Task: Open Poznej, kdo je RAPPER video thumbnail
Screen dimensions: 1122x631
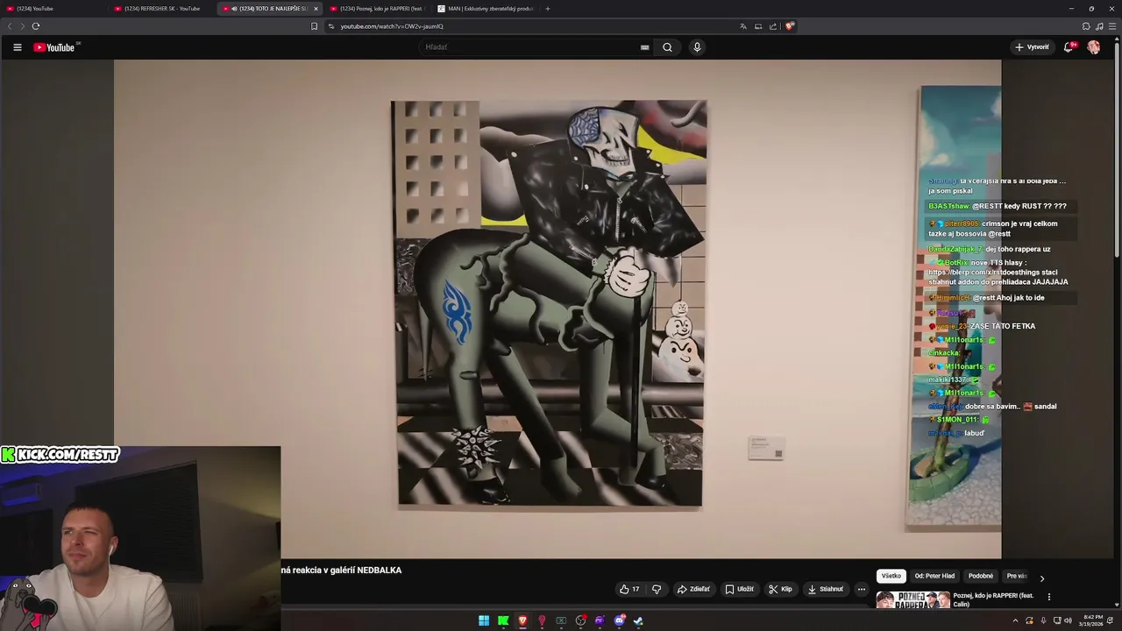Action: (913, 600)
